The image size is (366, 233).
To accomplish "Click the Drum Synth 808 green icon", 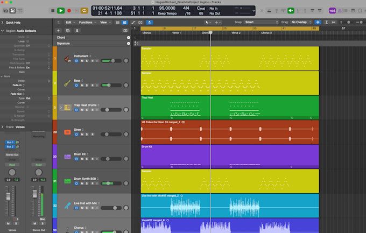I will 67,181.
